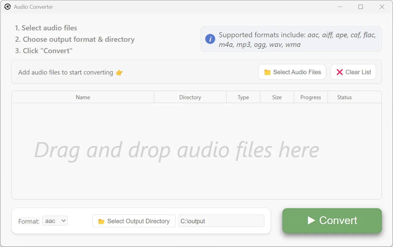Viewport: 393px width, 247px height.
Task: Click the blue info icon beside supported formats
Action: [210, 39]
